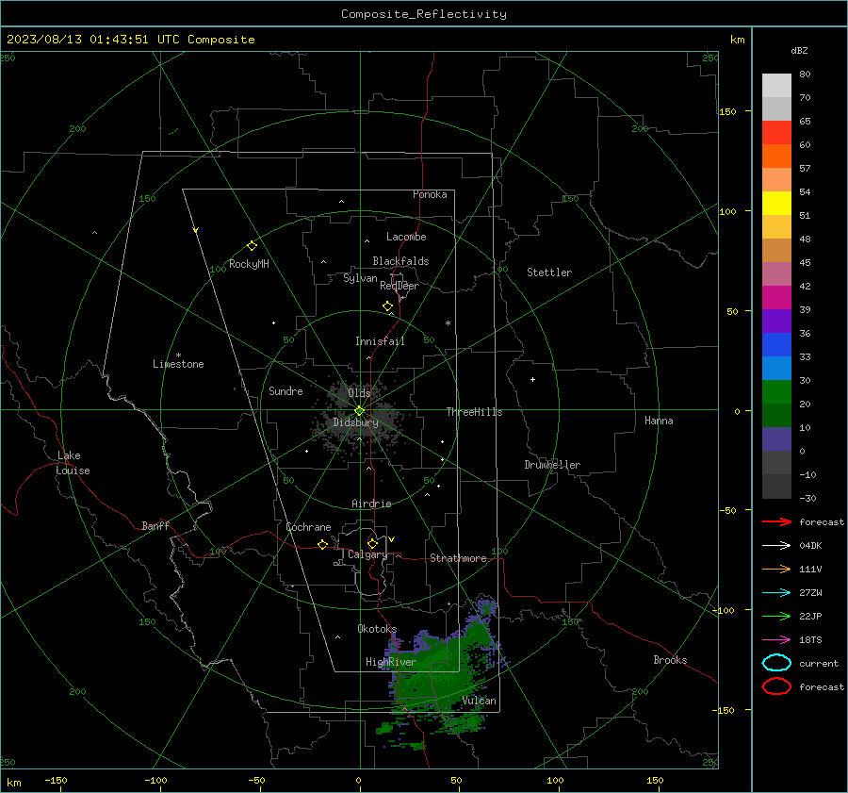Click the red forecast arrow legend icon

coord(776,521)
